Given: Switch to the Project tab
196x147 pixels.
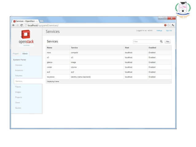Looking at the screenshot, I should tap(16, 54).
